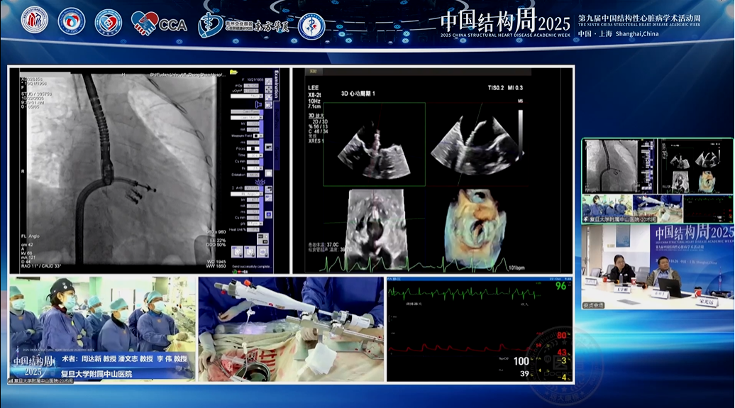Click the first detector icon in the bottom row
The height and width of the screenshot is (408, 735).
237,252
